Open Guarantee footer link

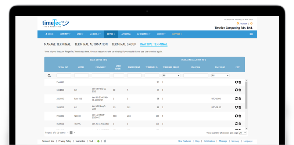click(x=80, y=141)
